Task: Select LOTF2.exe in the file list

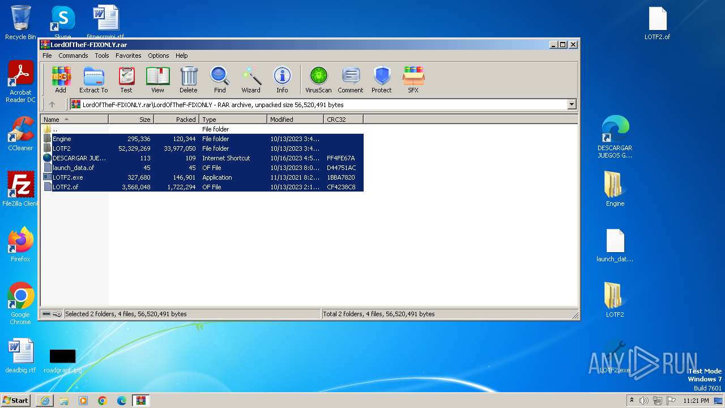Action: coord(202,177)
